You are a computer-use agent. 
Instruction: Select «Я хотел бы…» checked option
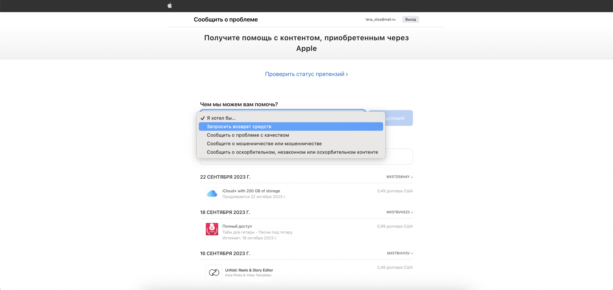point(291,118)
